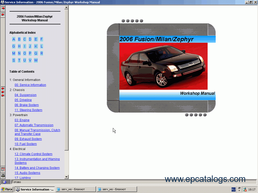
Task: Select index letter N
Action: coord(19,53)
